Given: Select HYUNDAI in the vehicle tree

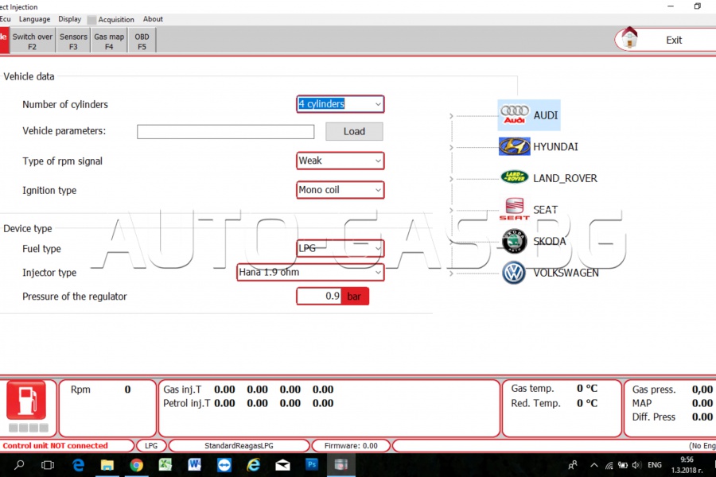Looking at the screenshot, I should tap(555, 146).
